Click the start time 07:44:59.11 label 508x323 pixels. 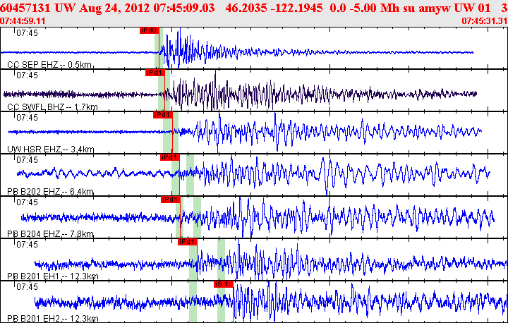tap(23, 21)
